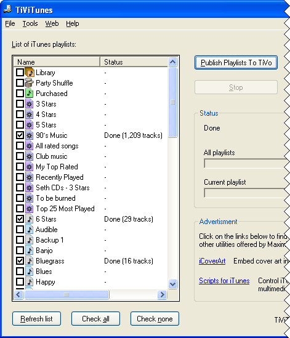Click the green Purchased playlist icon
This screenshot has width=290, height=338.
click(x=30, y=94)
